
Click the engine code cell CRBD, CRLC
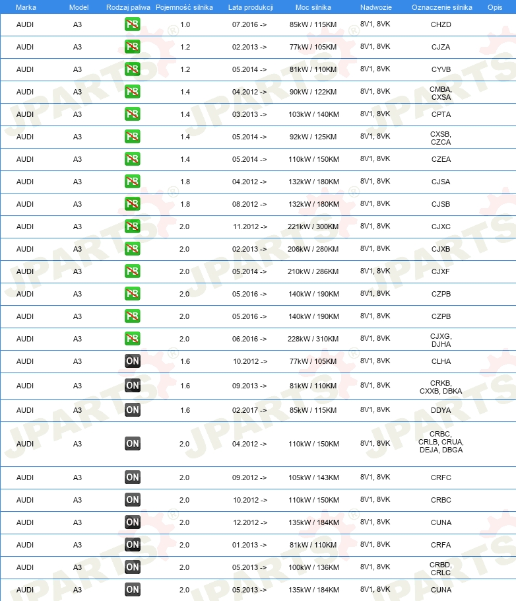(x=441, y=569)
